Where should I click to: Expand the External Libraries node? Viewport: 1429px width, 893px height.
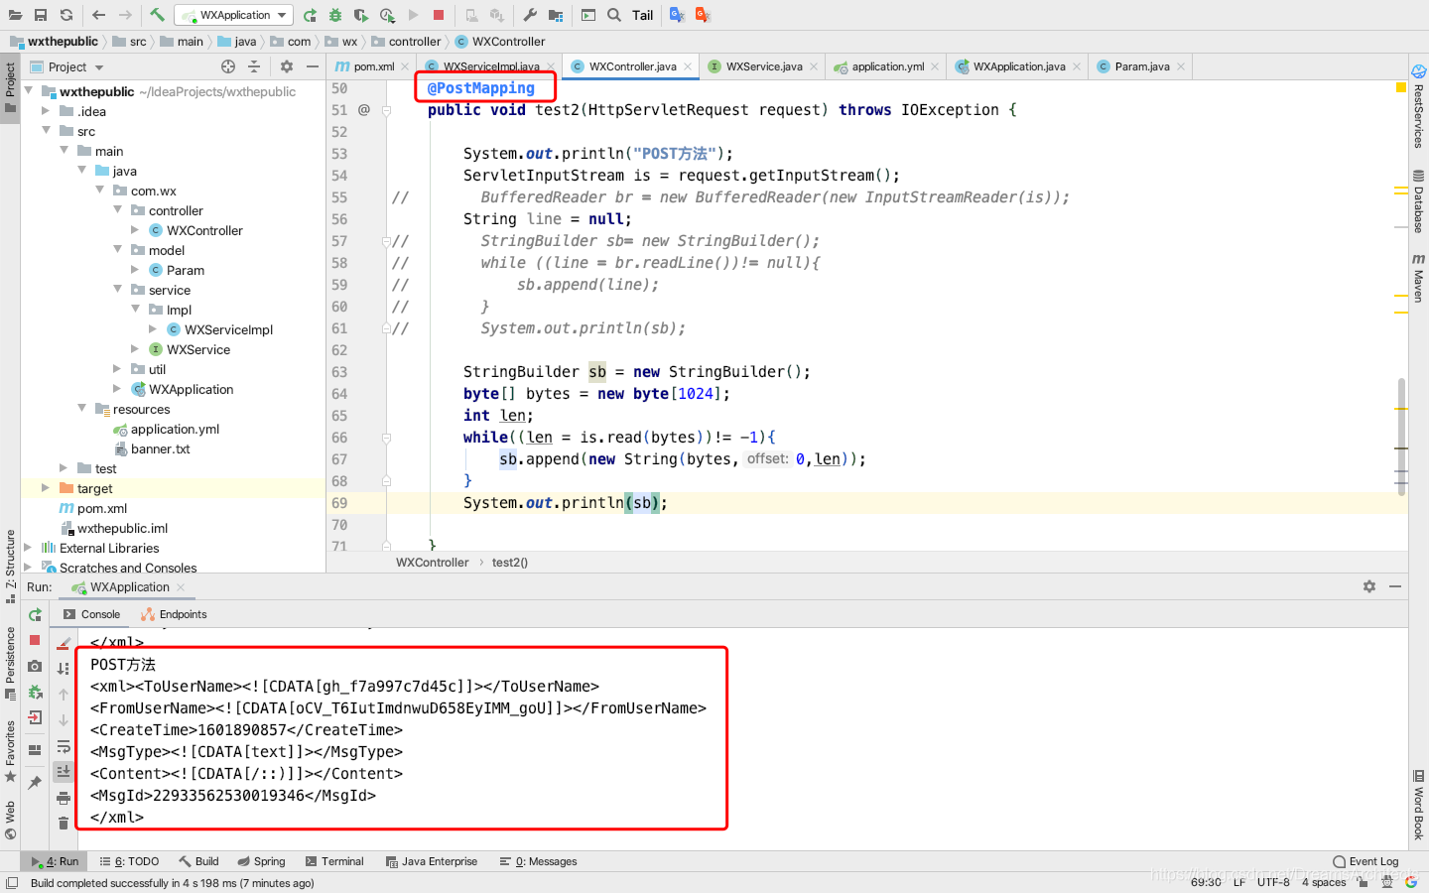(28, 547)
